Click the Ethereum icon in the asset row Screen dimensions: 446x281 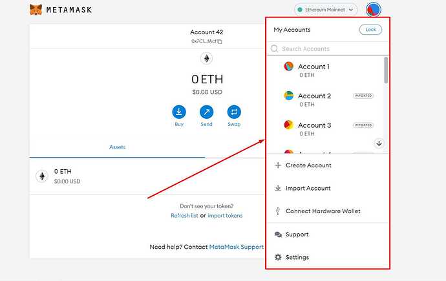[42, 176]
